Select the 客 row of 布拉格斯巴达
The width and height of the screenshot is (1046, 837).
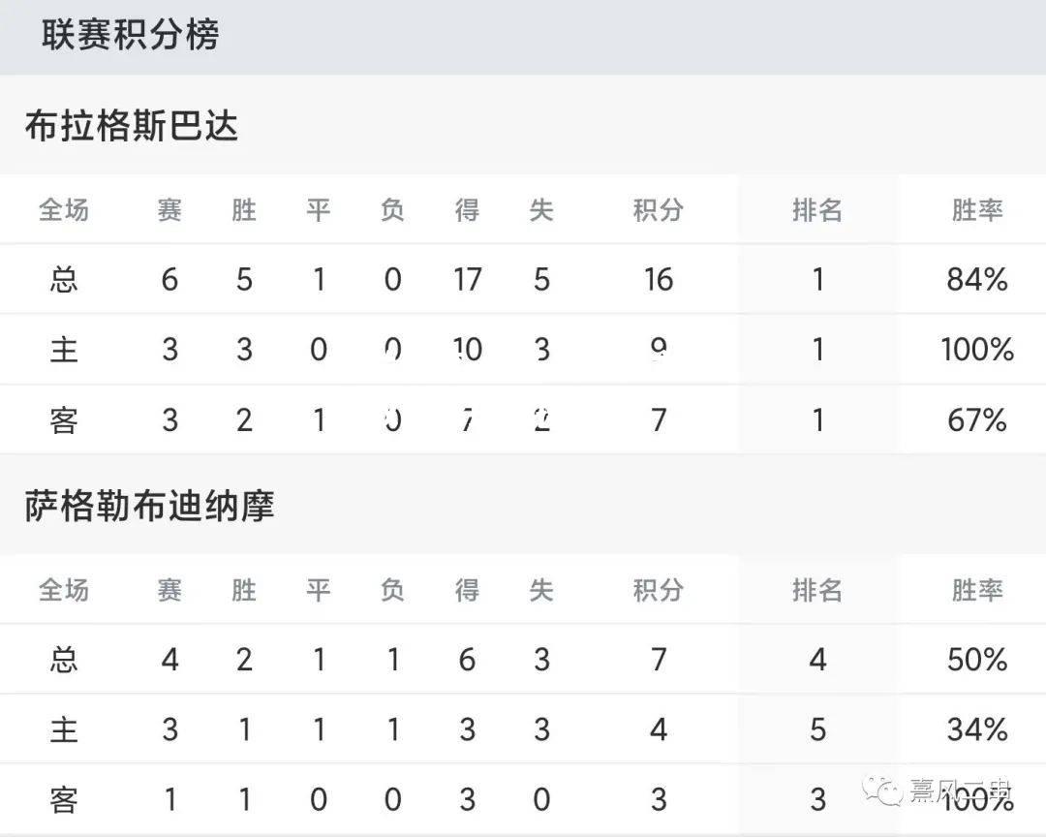pyautogui.click(x=523, y=419)
